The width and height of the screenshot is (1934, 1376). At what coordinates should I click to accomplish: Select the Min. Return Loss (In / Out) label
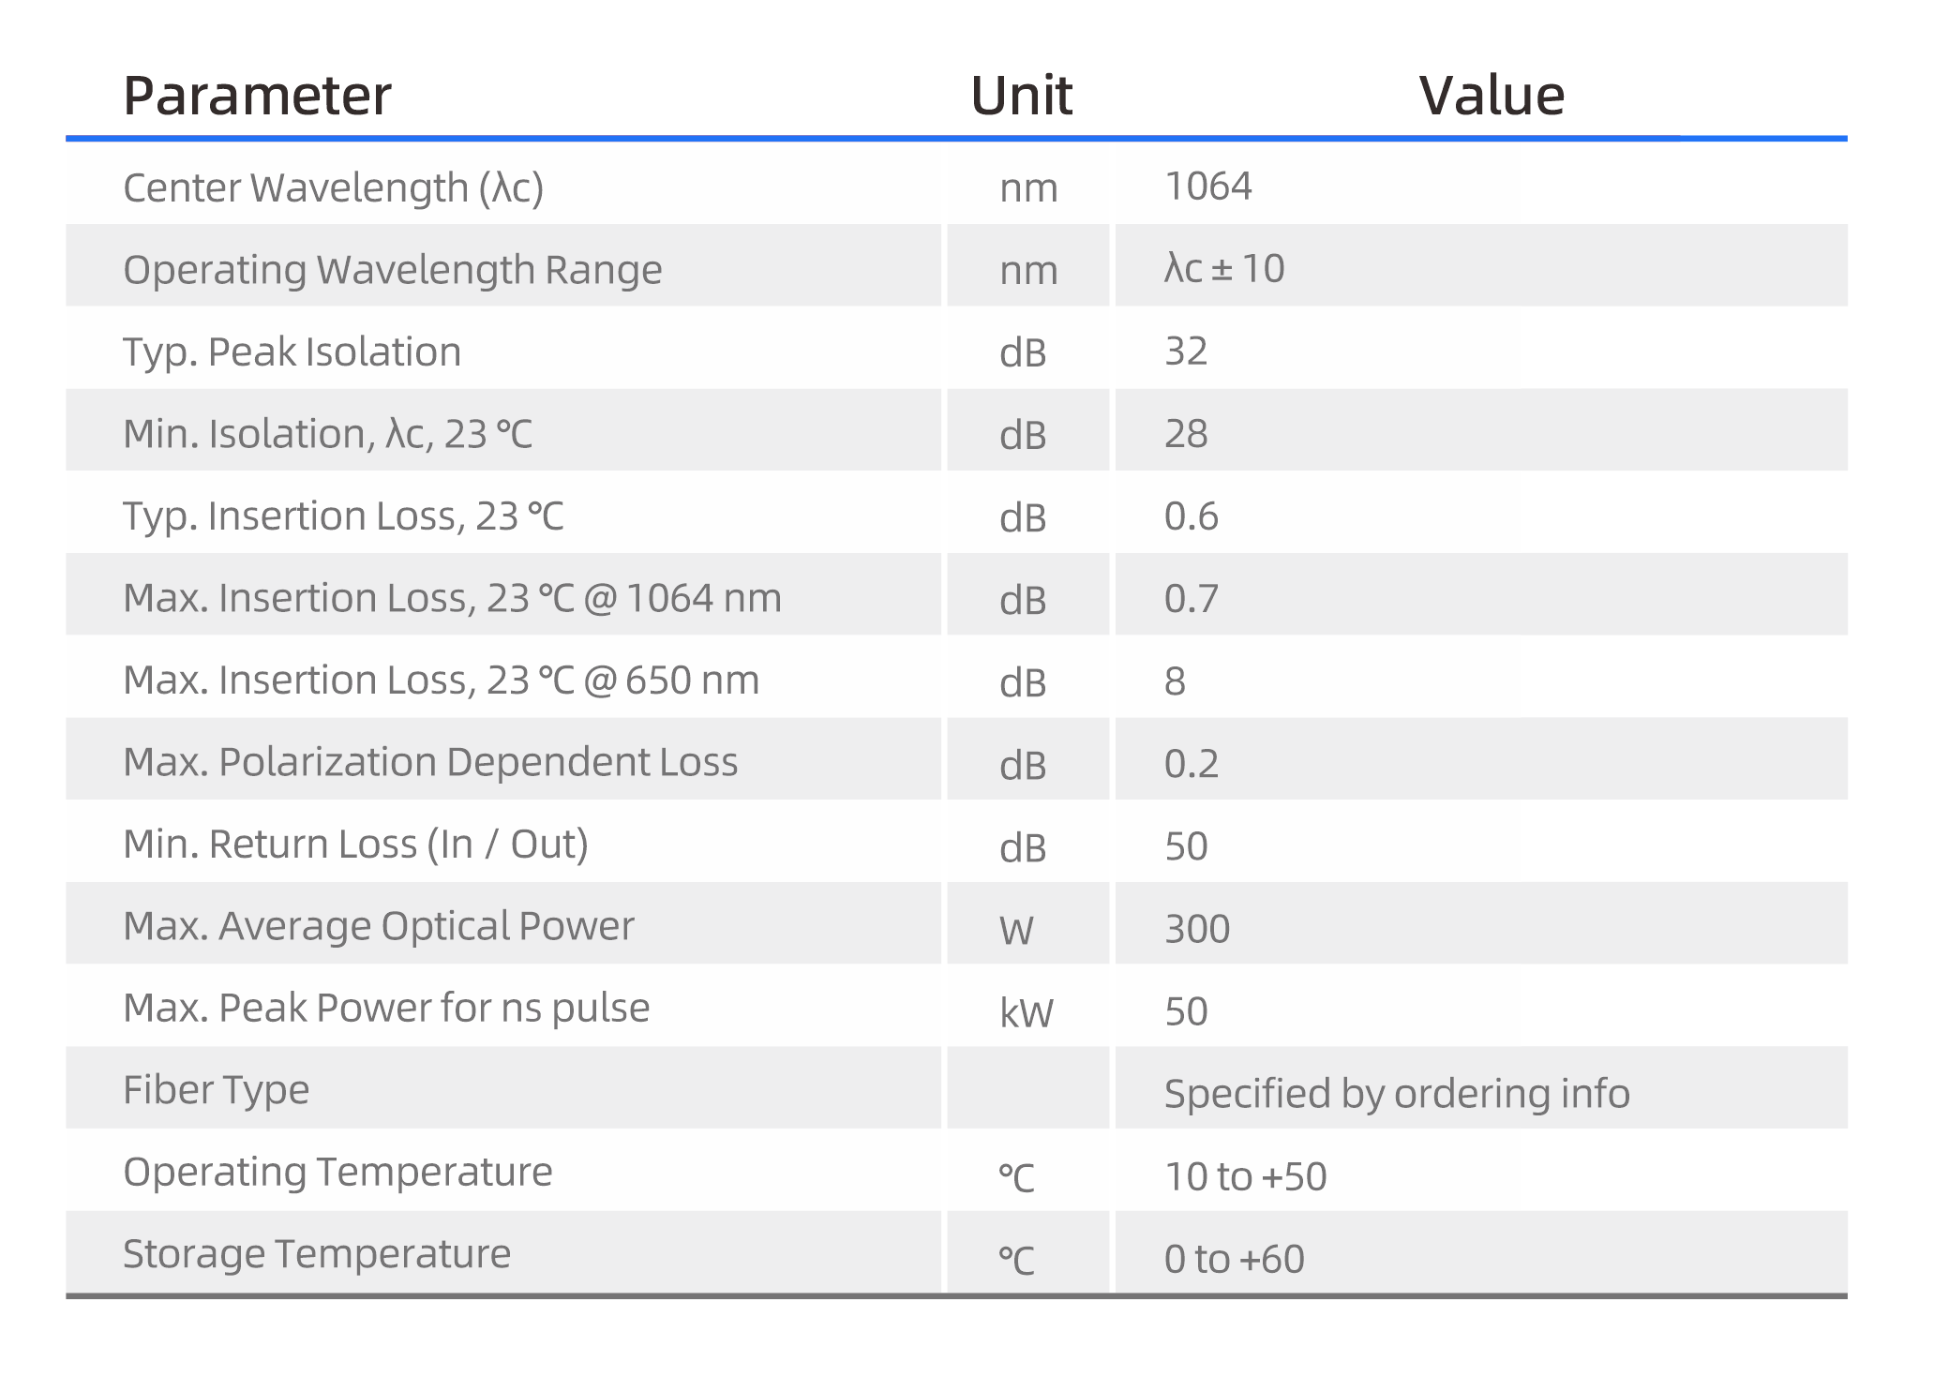click(x=355, y=845)
